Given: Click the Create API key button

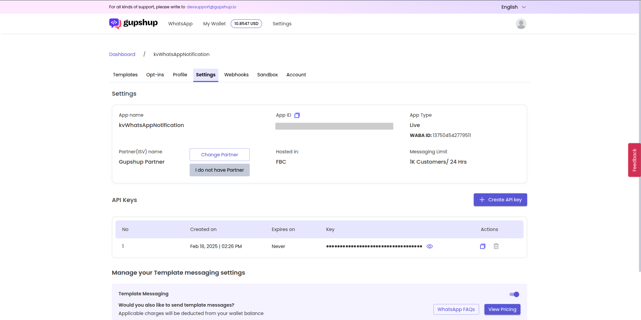Looking at the screenshot, I should click(x=500, y=200).
